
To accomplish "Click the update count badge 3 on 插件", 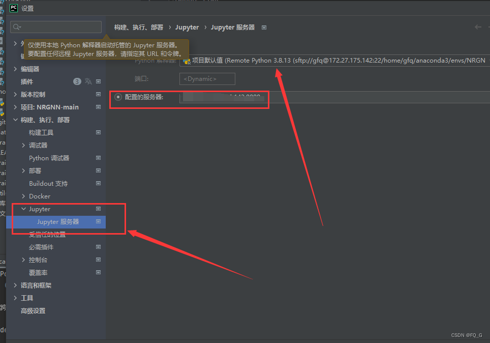I will pyautogui.click(x=77, y=82).
